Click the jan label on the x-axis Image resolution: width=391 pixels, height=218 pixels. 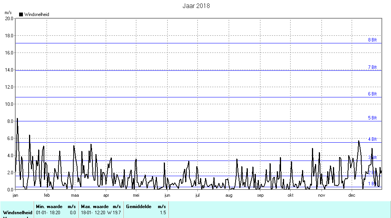point(15,195)
